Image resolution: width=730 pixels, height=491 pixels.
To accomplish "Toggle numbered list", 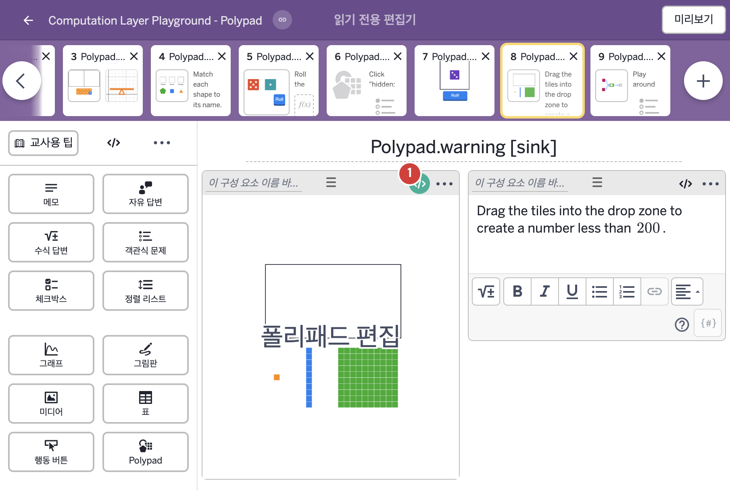I will point(627,291).
